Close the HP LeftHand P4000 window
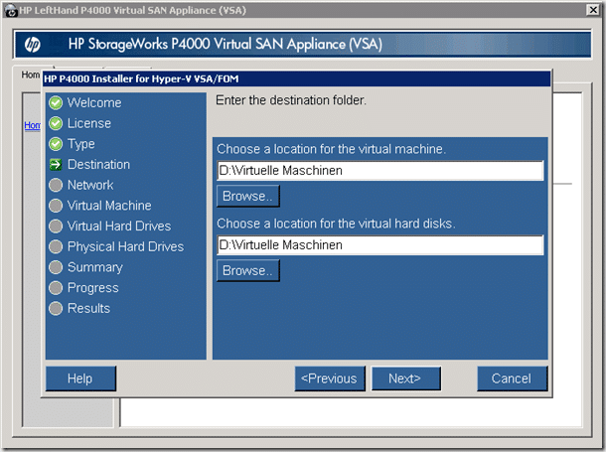 [593, 10]
